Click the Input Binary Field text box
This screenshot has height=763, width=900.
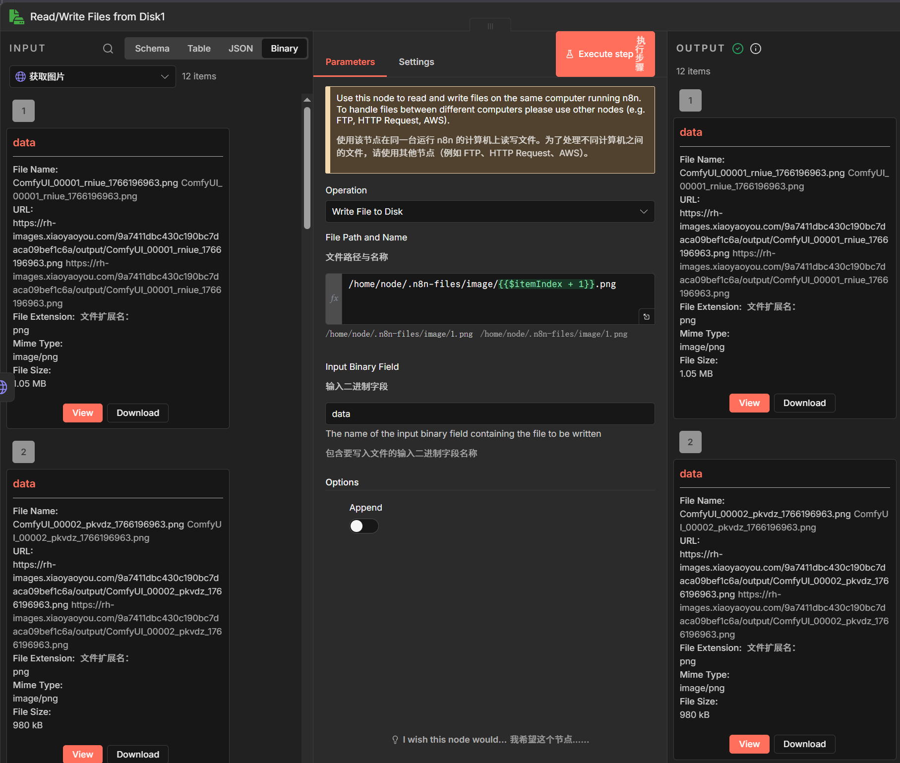[x=489, y=414]
